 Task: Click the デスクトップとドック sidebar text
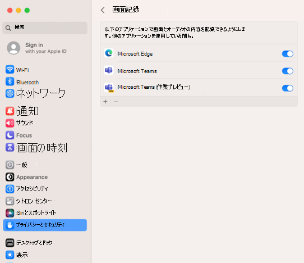coord(35,243)
